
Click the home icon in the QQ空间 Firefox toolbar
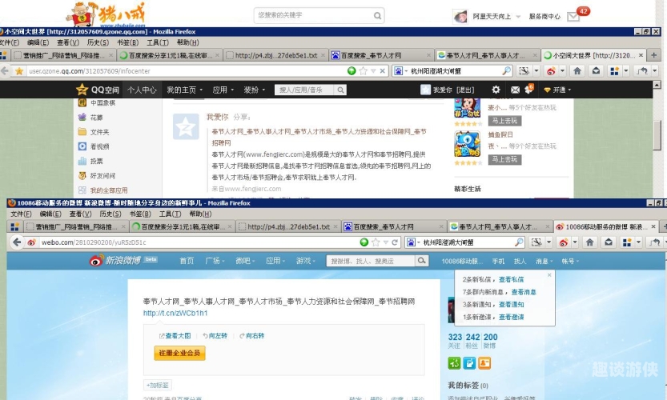(577, 71)
